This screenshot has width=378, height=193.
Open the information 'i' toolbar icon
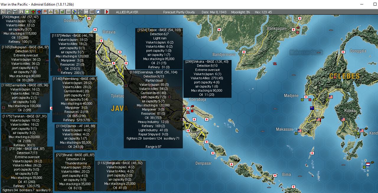(21, 12)
